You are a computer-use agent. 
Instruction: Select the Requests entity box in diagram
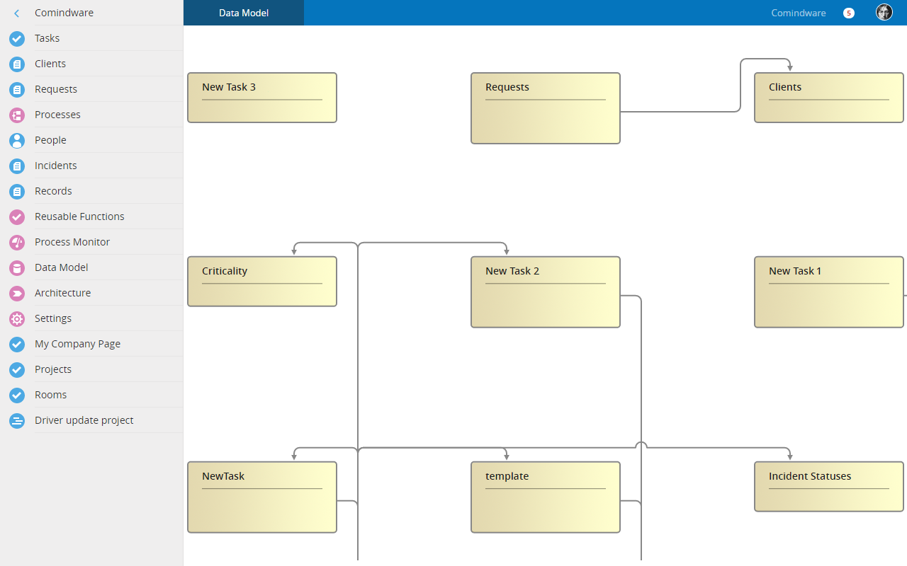click(546, 108)
